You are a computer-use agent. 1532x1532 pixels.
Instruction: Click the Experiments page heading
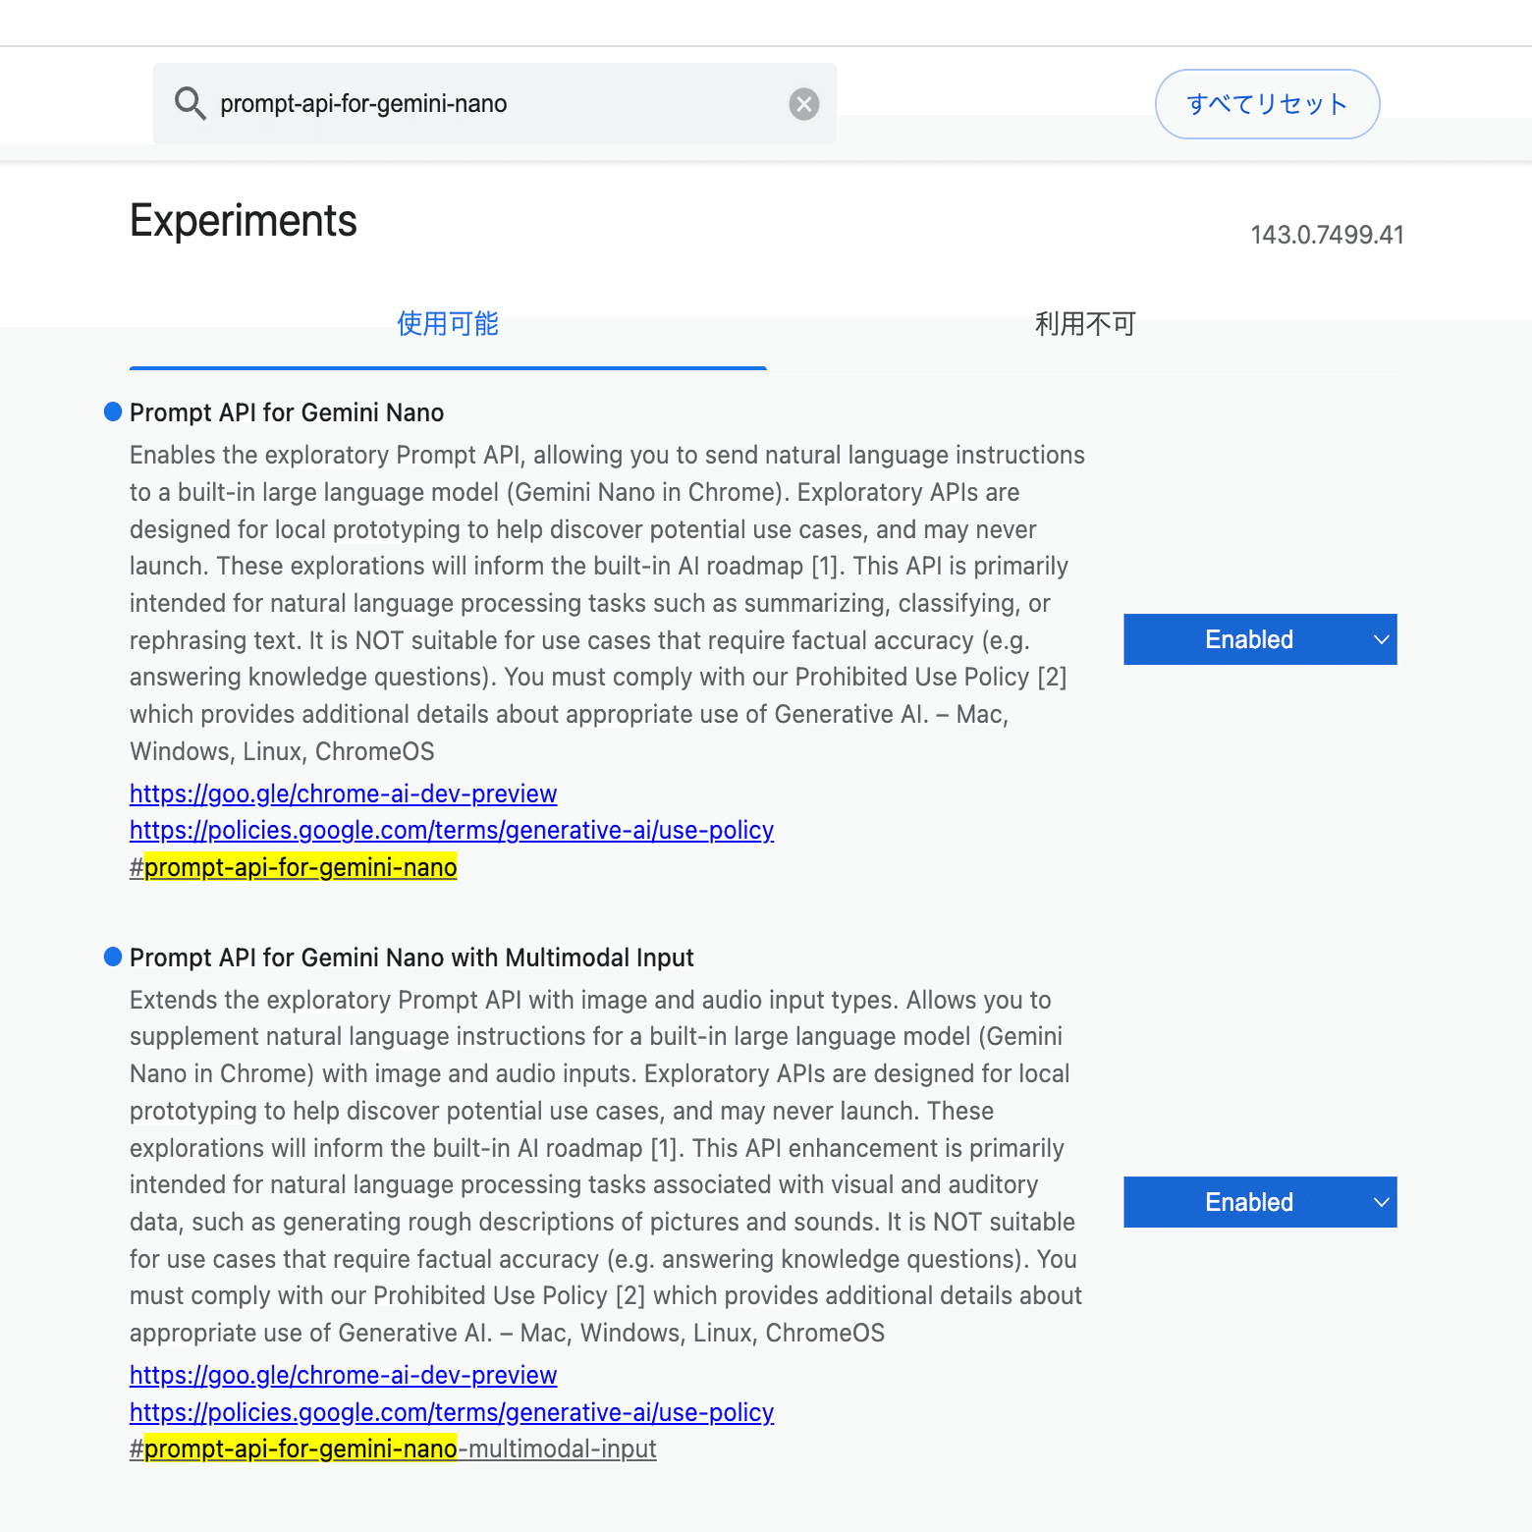[244, 221]
